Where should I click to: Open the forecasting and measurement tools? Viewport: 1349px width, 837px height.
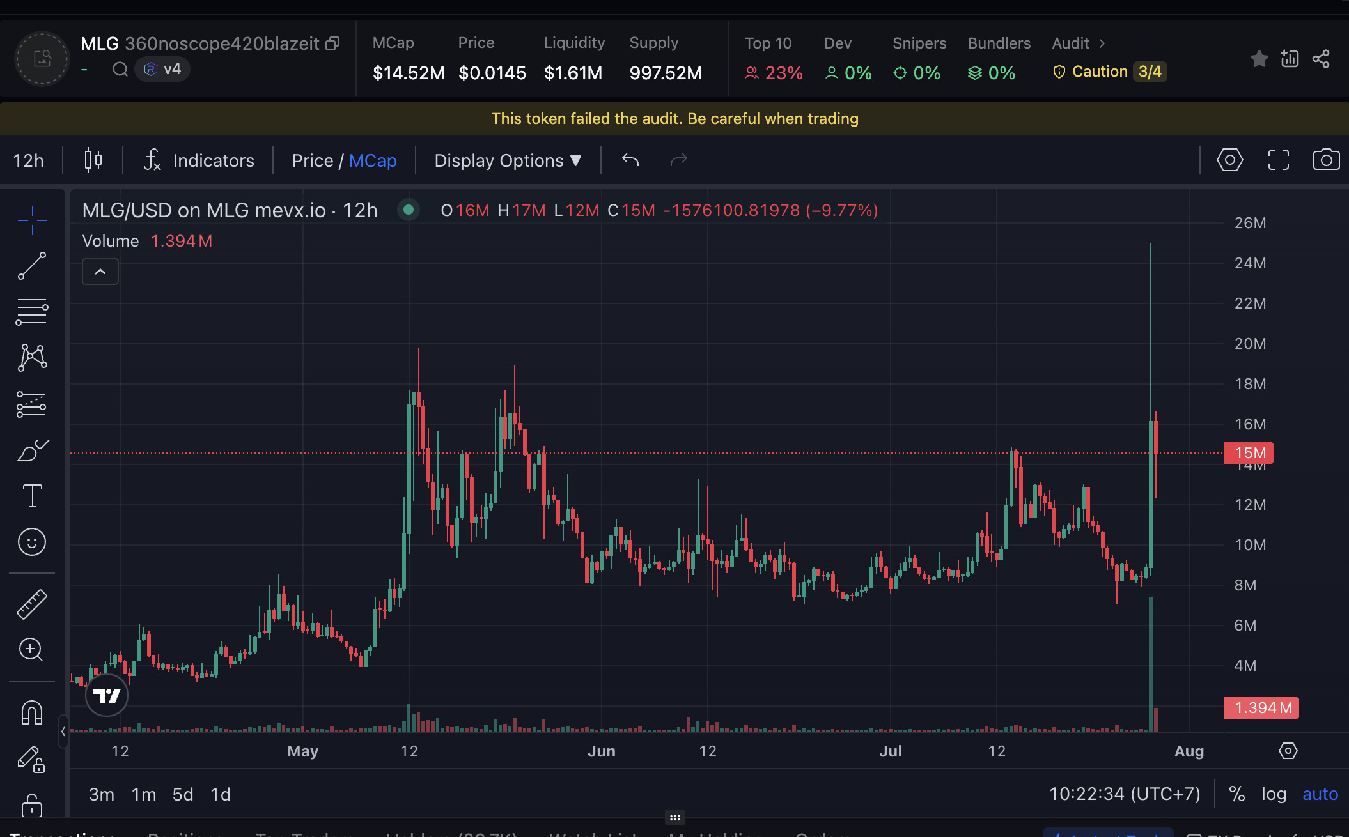tap(32, 404)
